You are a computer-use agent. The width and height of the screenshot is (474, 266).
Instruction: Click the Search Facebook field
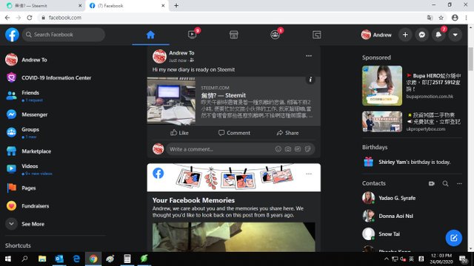[x=64, y=35]
